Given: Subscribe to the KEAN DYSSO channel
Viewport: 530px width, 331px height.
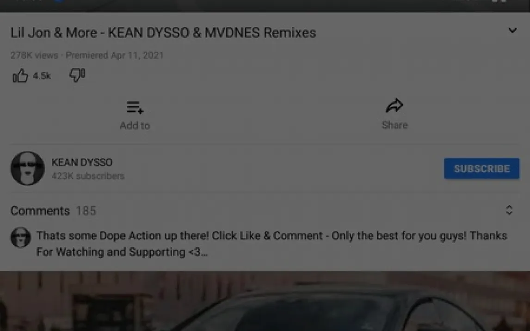Looking at the screenshot, I should (x=481, y=169).
